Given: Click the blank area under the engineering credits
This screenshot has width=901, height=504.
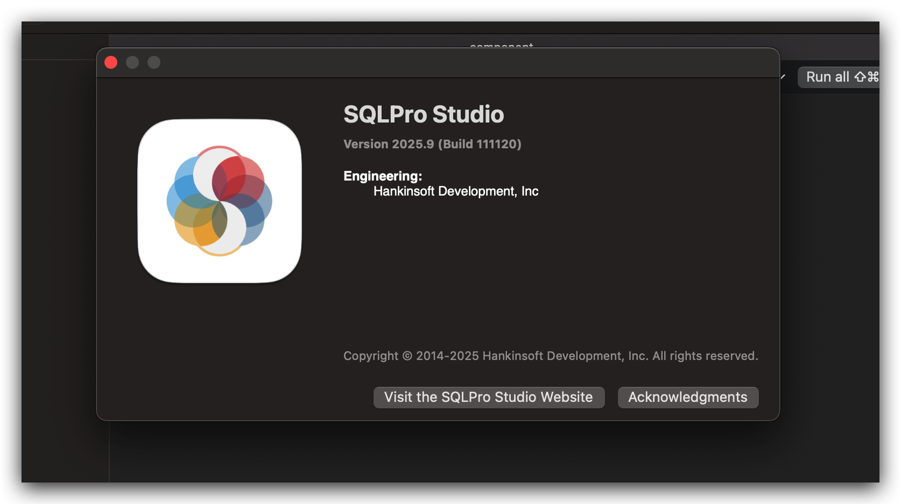Looking at the screenshot, I should click(538, 269).
